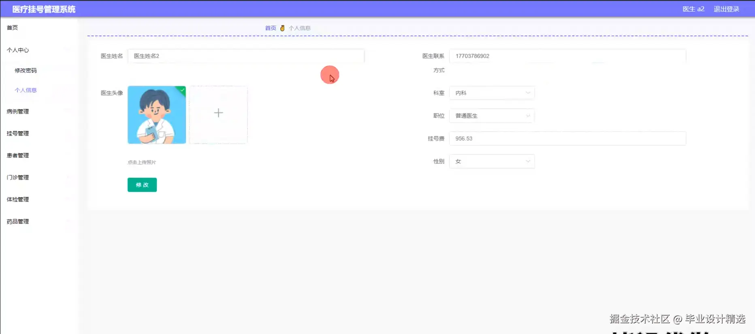The image size is (755, 334).
Task: Expand the 病例管理 sidebar menu
Action: pos(18,112)
